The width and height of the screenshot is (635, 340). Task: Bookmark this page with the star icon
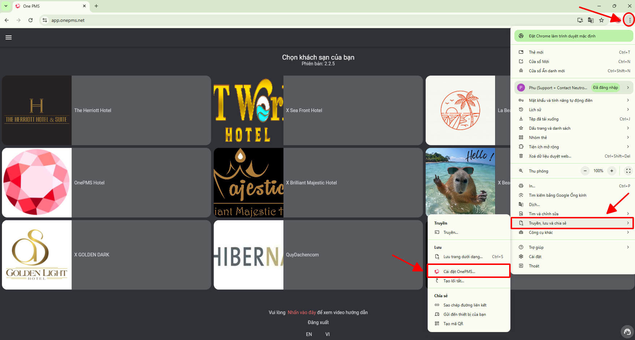click(x=601, y=20)
